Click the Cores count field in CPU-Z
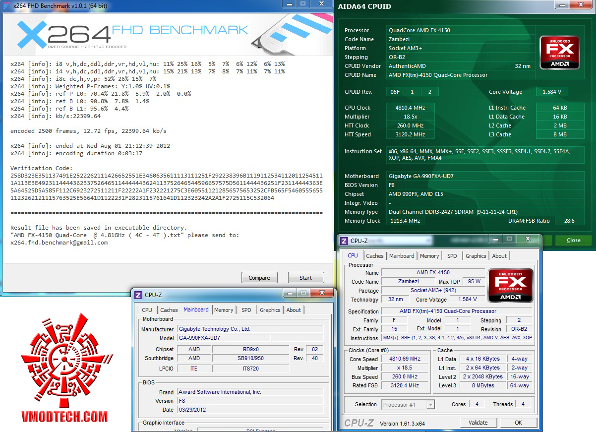The height and width of the screenshot is (432, 596). click(x=477, y=404)
